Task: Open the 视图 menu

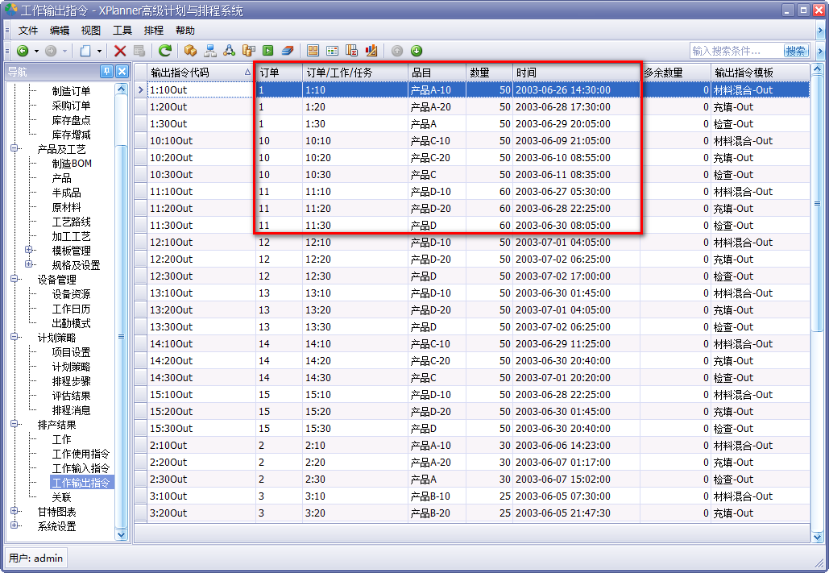Action: click(x=90, y=30)
